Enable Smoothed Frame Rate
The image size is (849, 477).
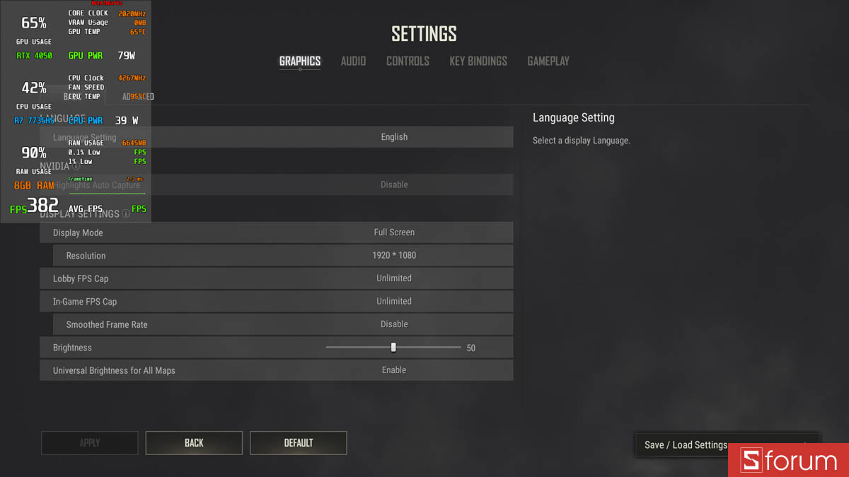(394, 324)
